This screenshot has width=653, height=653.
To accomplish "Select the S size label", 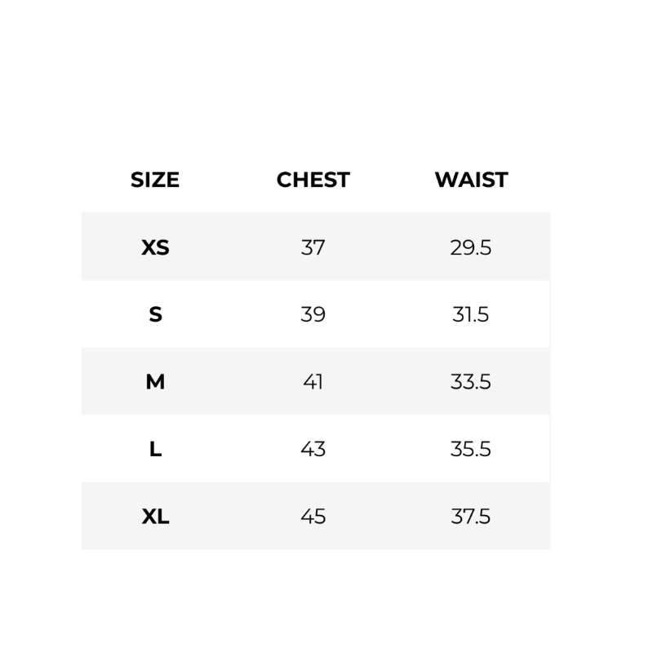I will pos(155,314).
